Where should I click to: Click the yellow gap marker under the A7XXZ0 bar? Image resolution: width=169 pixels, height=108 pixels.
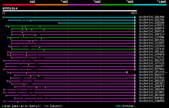(x=29, y=65)
